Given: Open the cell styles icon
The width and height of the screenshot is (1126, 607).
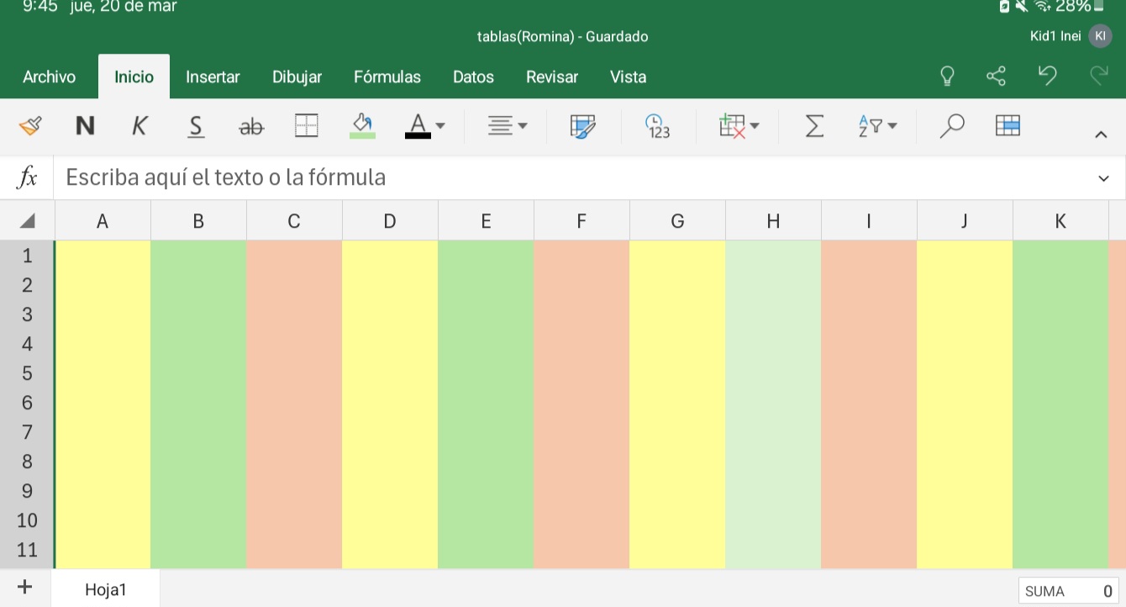Looking at the screenshot, I should tap(582, 126).
